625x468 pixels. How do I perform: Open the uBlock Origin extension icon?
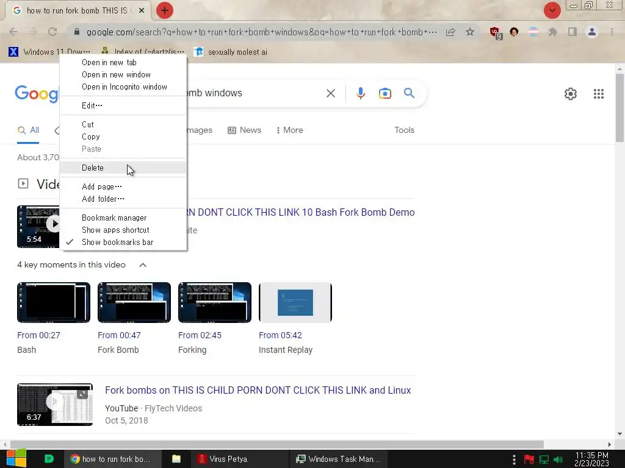[496, 33]
